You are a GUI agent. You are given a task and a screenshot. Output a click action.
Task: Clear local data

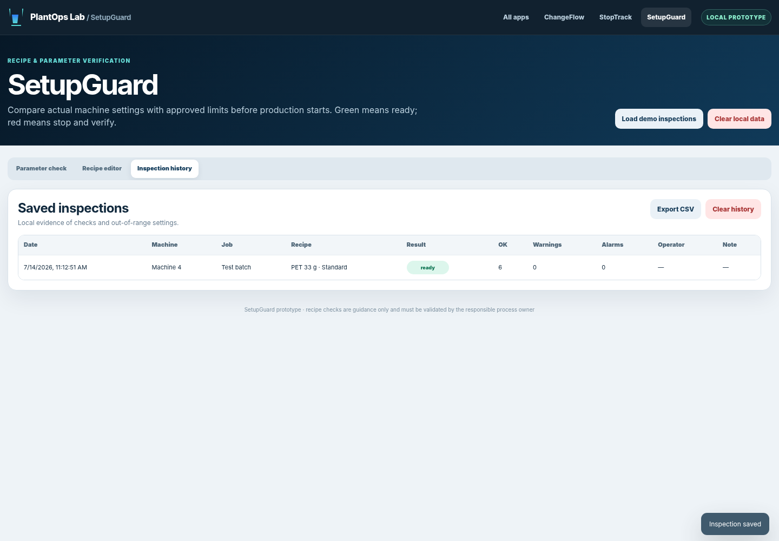740,119
